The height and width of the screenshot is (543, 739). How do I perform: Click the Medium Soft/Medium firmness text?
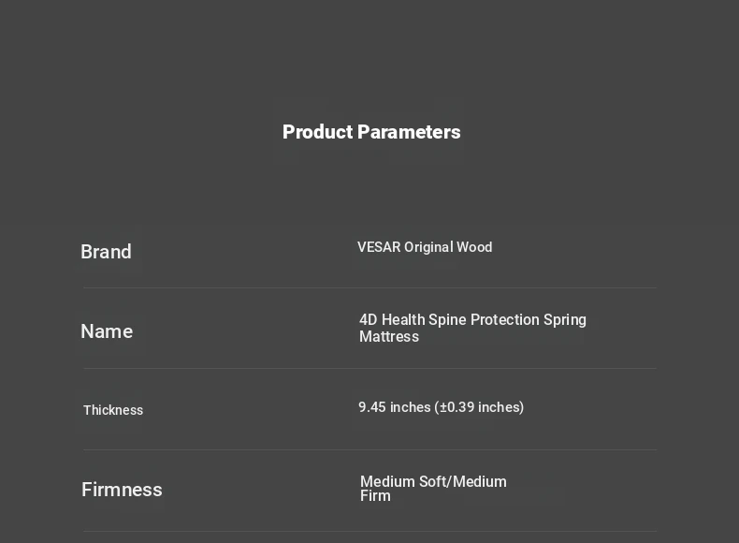pos(433,481)
